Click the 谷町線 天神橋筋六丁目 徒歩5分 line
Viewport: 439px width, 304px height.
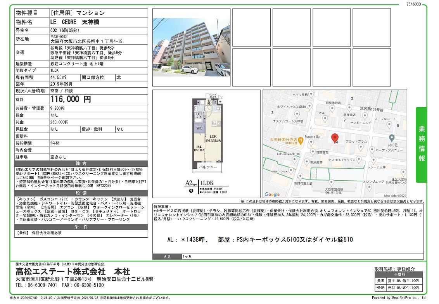pos(82,48)
